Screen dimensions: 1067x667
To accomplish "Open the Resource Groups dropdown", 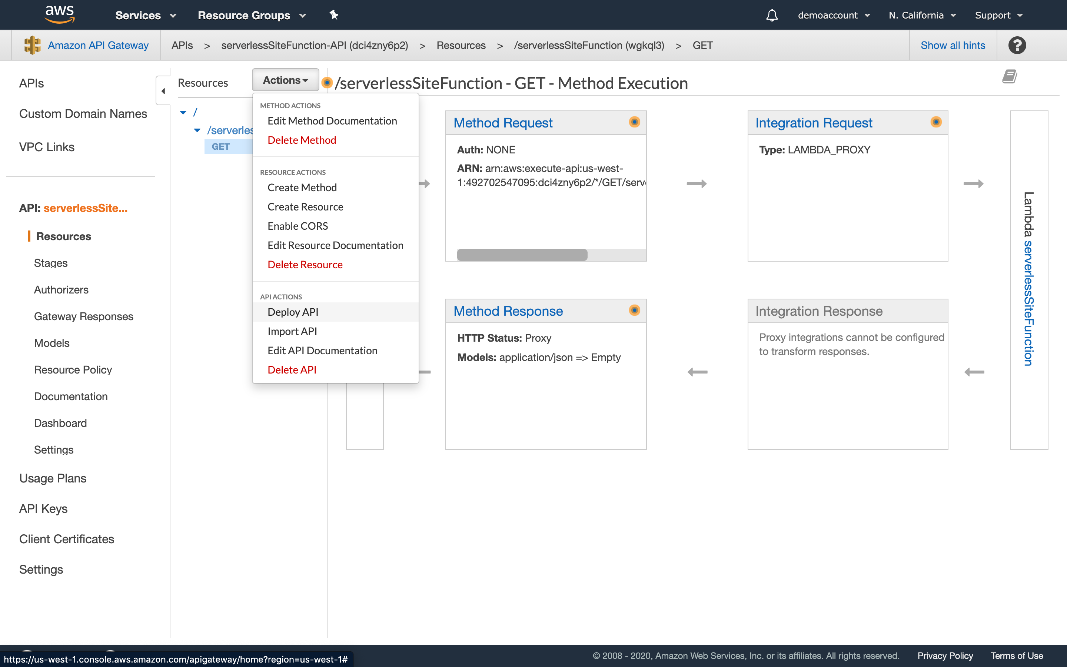I will (x=252, y=16).
